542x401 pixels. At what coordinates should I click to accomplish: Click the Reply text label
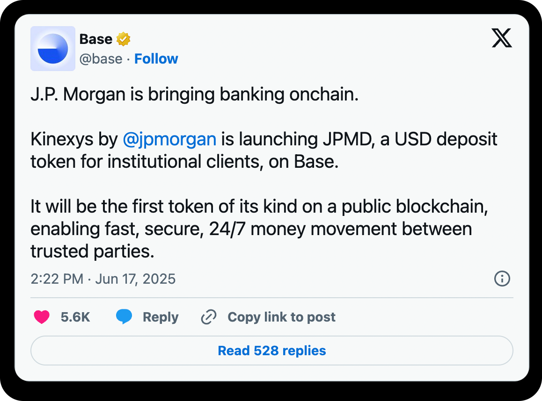point(161,317)
